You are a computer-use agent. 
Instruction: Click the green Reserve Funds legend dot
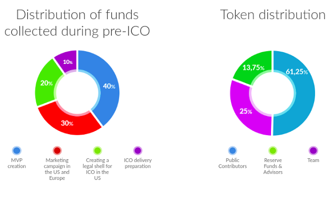(273, 151)
